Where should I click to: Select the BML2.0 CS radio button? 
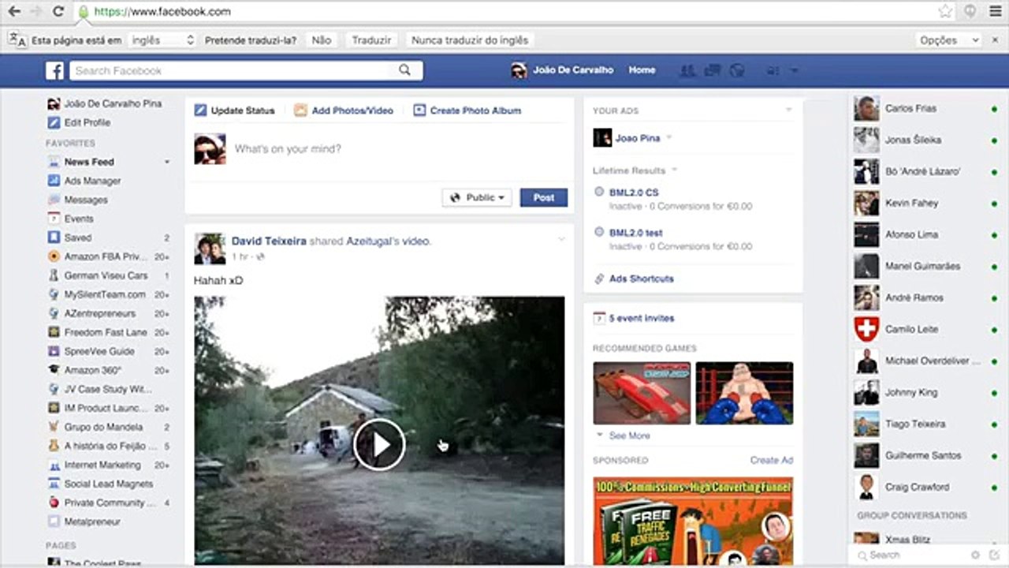coord(599,192)
